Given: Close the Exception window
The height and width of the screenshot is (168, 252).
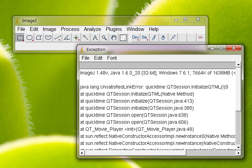Looking at the screenshot, I should 234,48.
